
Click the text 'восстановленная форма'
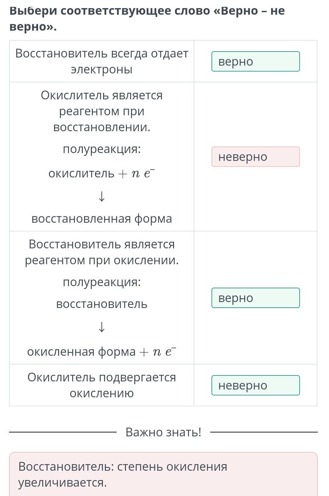click(102, 218)
